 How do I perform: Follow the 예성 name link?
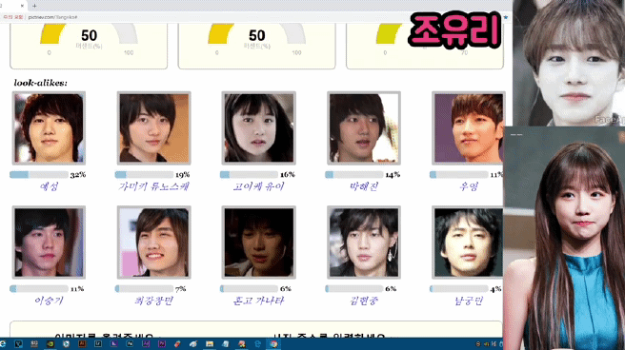coord(49,186)
